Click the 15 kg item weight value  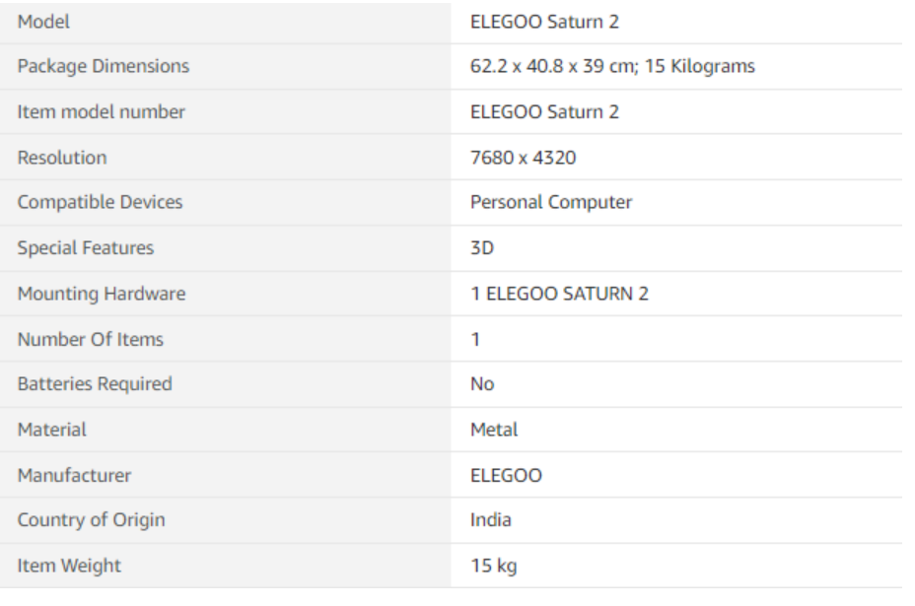point(494,566)
